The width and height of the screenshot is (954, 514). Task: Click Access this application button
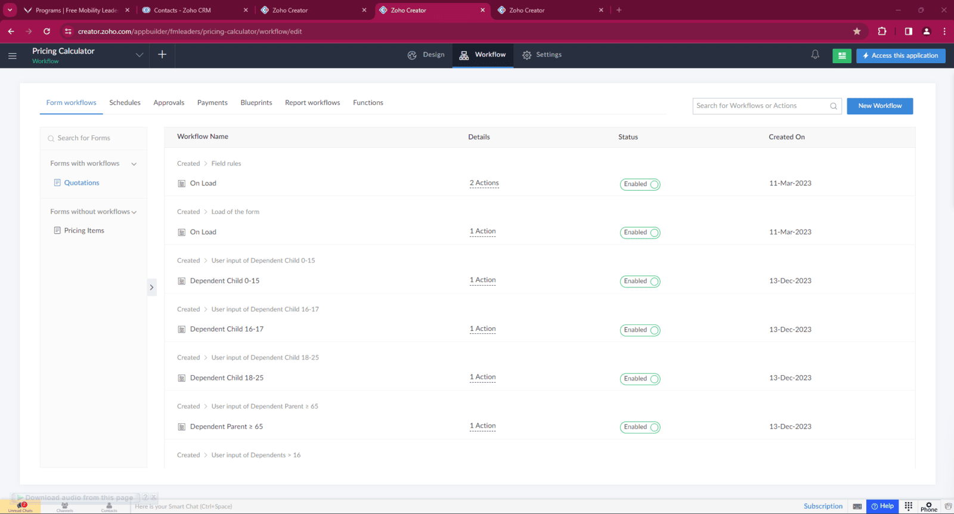tap(901, 55)
